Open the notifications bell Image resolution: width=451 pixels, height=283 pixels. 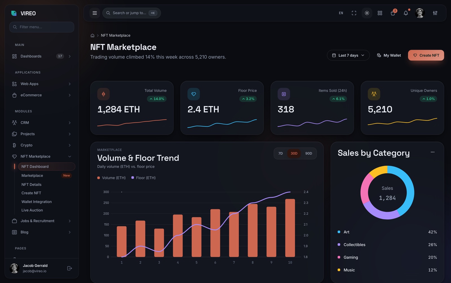pos(406,13)
